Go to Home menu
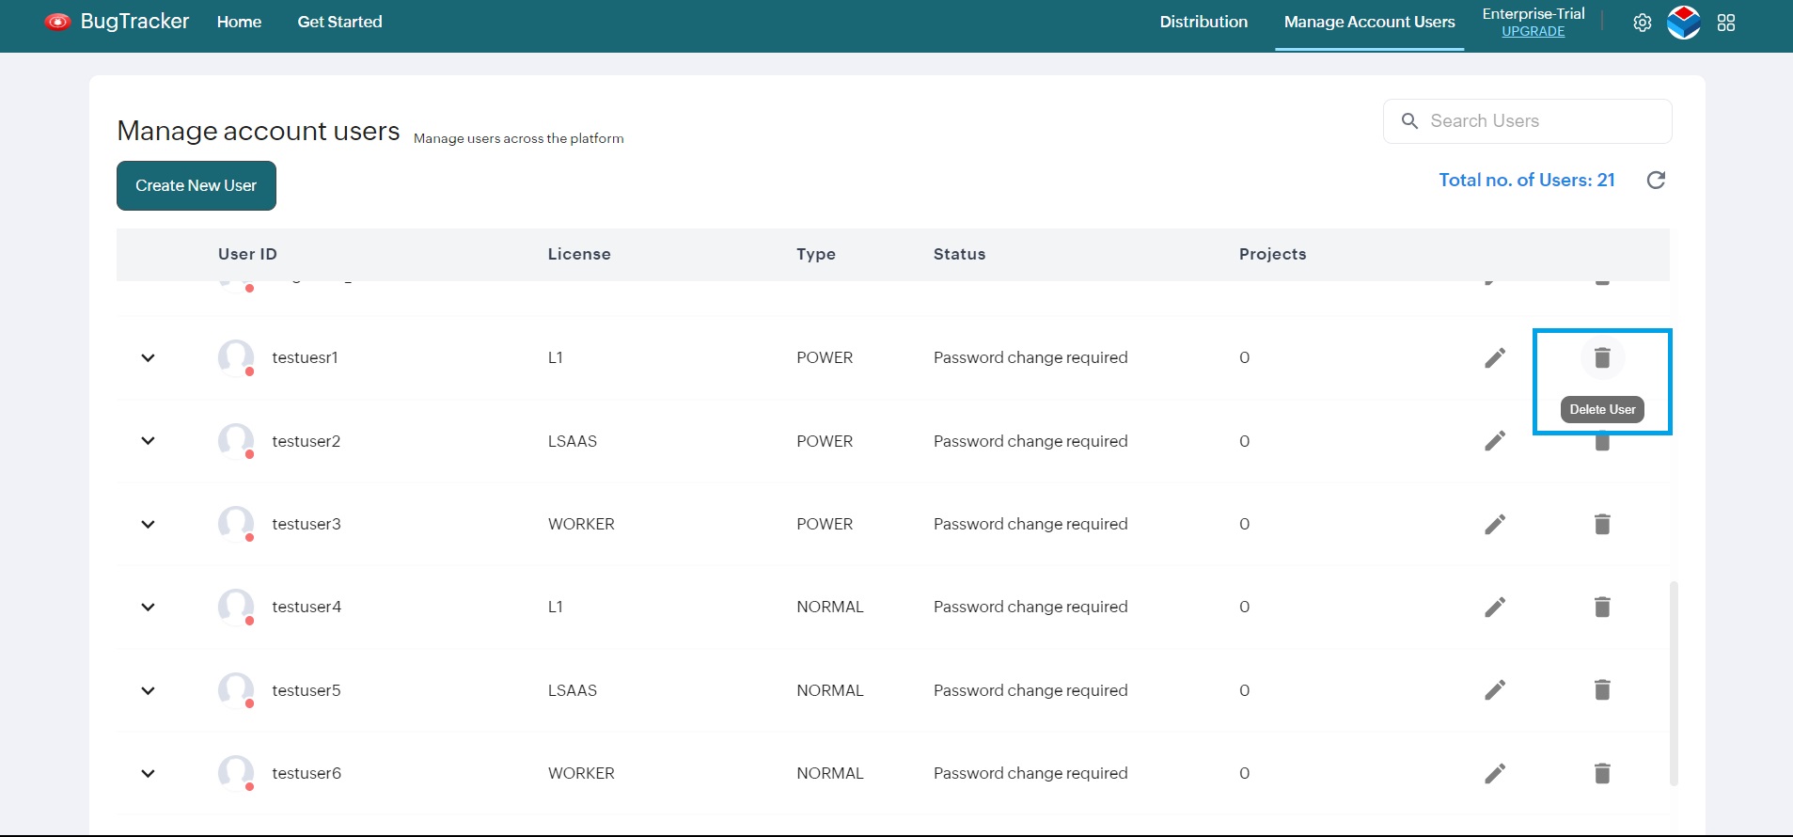 [x=239, y=22]
